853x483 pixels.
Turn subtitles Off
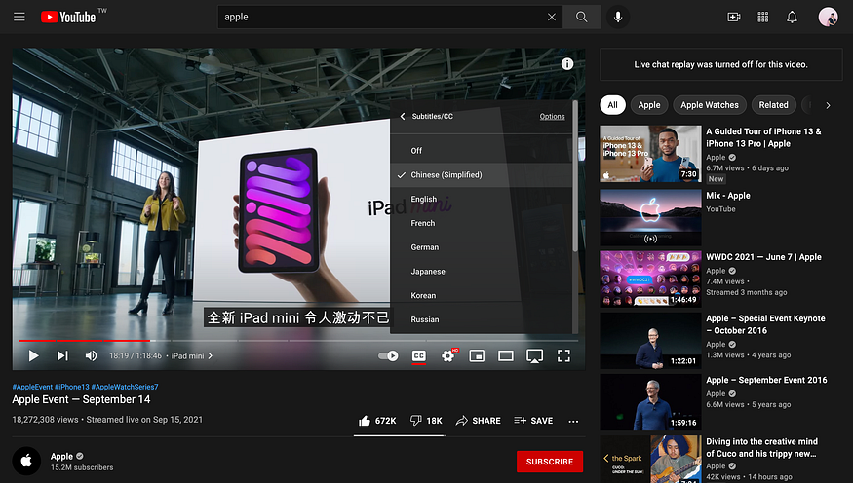click(482, 151)
